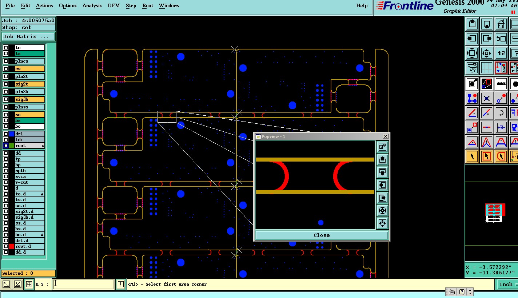Viewport: 518px width, 298px height.
Task: Click the zoom in four-arrows icon
Action: 472,53
